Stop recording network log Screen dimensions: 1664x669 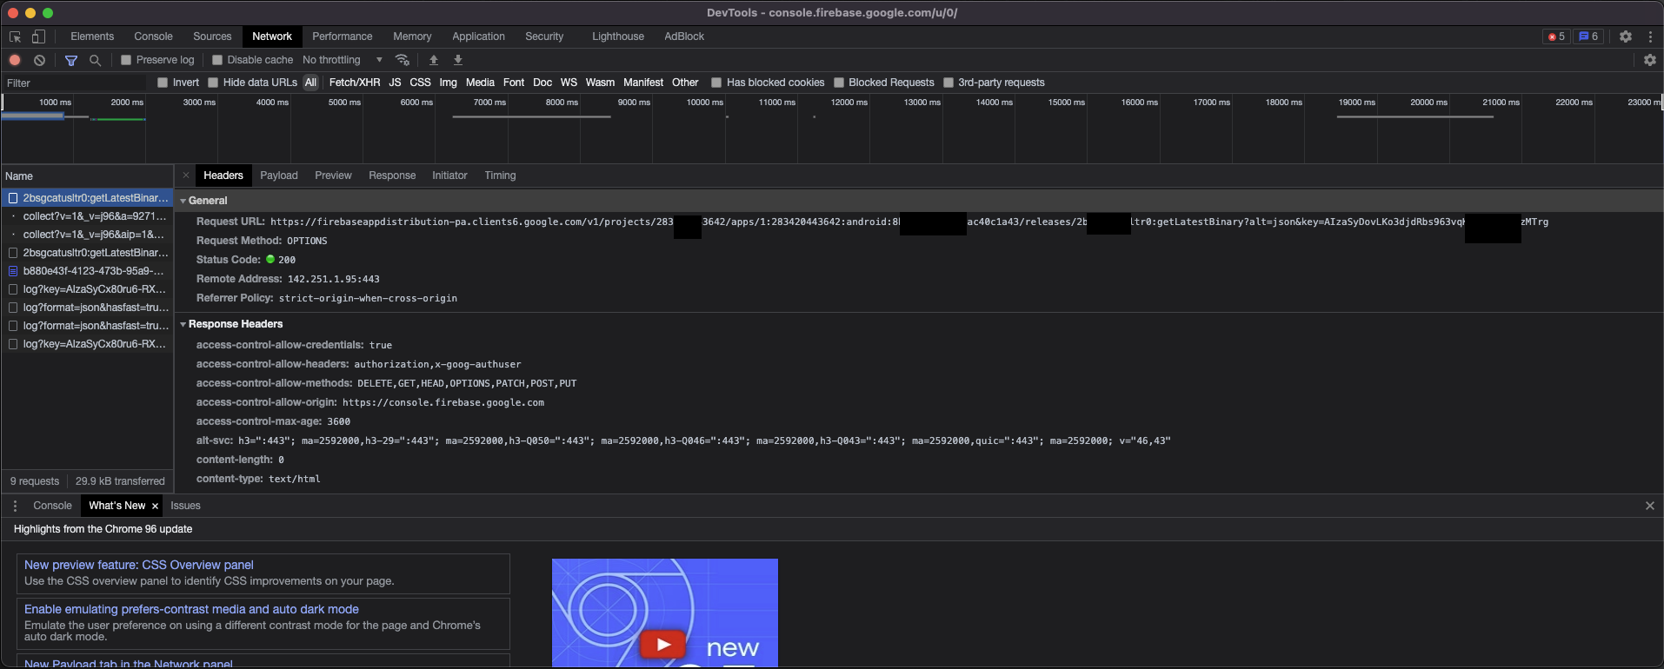pyautogui.click(x=15, y=60)
